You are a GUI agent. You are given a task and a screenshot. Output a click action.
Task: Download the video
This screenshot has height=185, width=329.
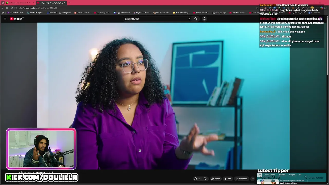[241, 179]
